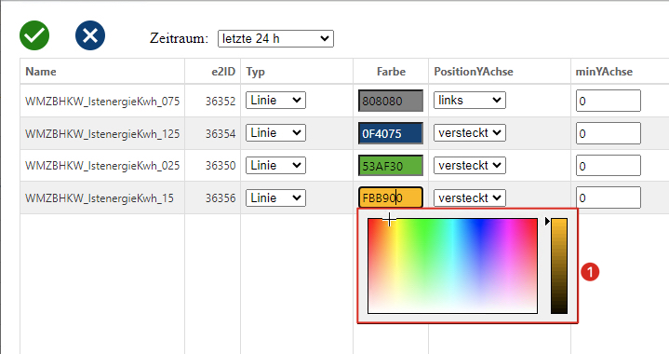Select the row name WMZBHKW_IstenergieKwh_025

[102, 166]
